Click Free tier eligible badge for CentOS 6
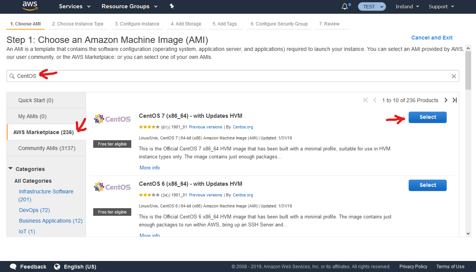The width and height of the screenshot is (476, 272). click(112, 212)
